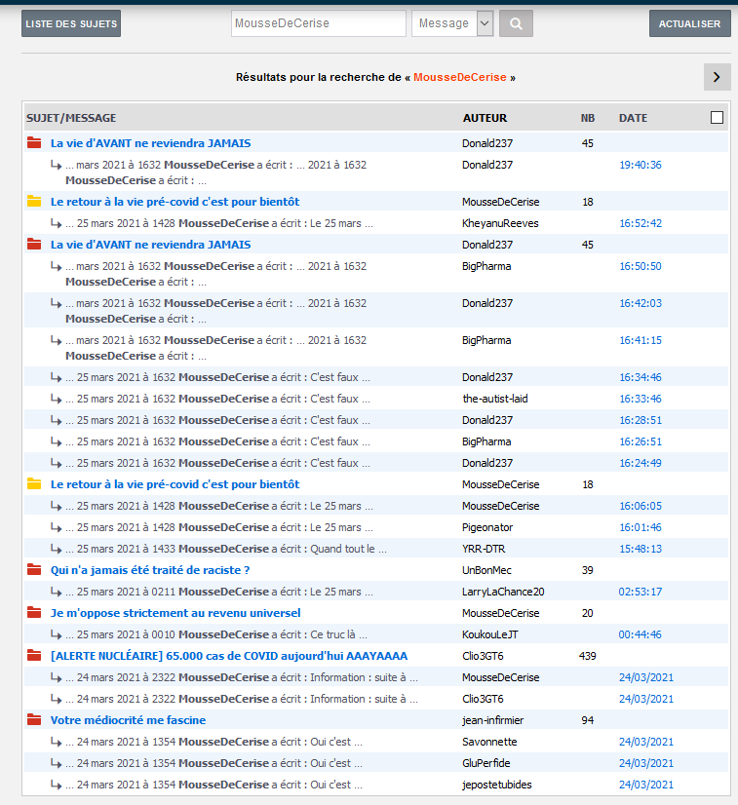Click the 00:44:46 timestamp by KoukouLeJT
This screenshot has width=738, height=805.
pyautogui.click(x=640, y=634)
